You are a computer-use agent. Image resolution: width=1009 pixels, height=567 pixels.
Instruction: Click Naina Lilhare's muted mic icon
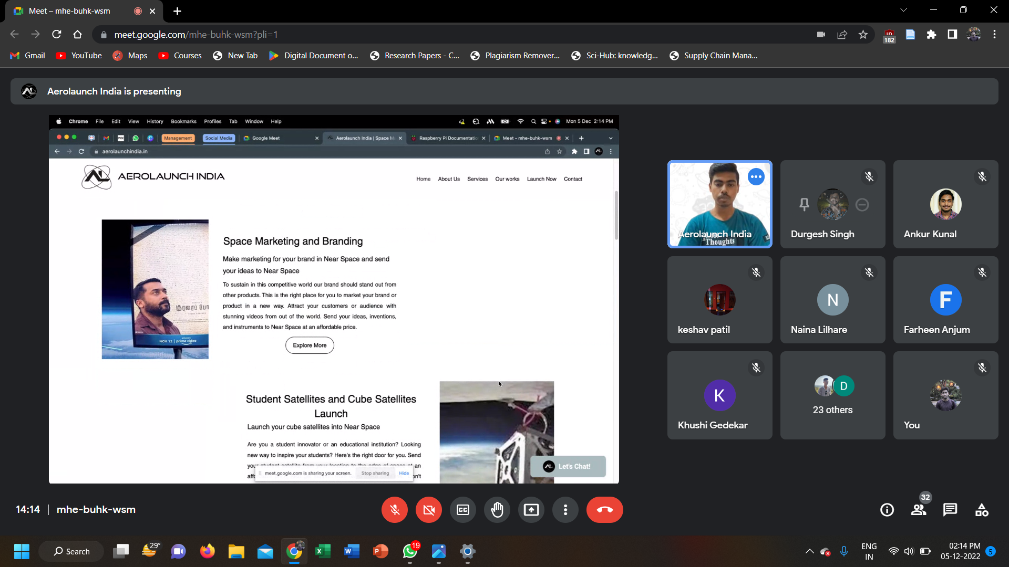click(x=869, y=272)
